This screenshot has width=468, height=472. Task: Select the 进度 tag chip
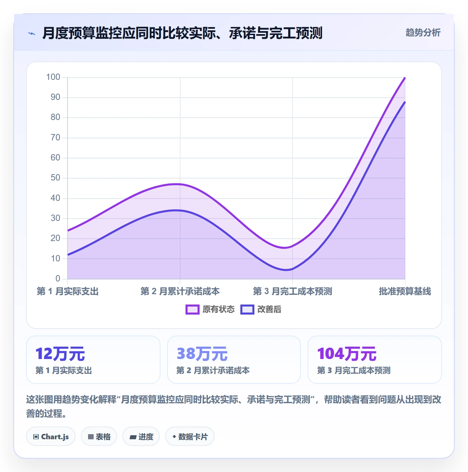coord(141,436)
